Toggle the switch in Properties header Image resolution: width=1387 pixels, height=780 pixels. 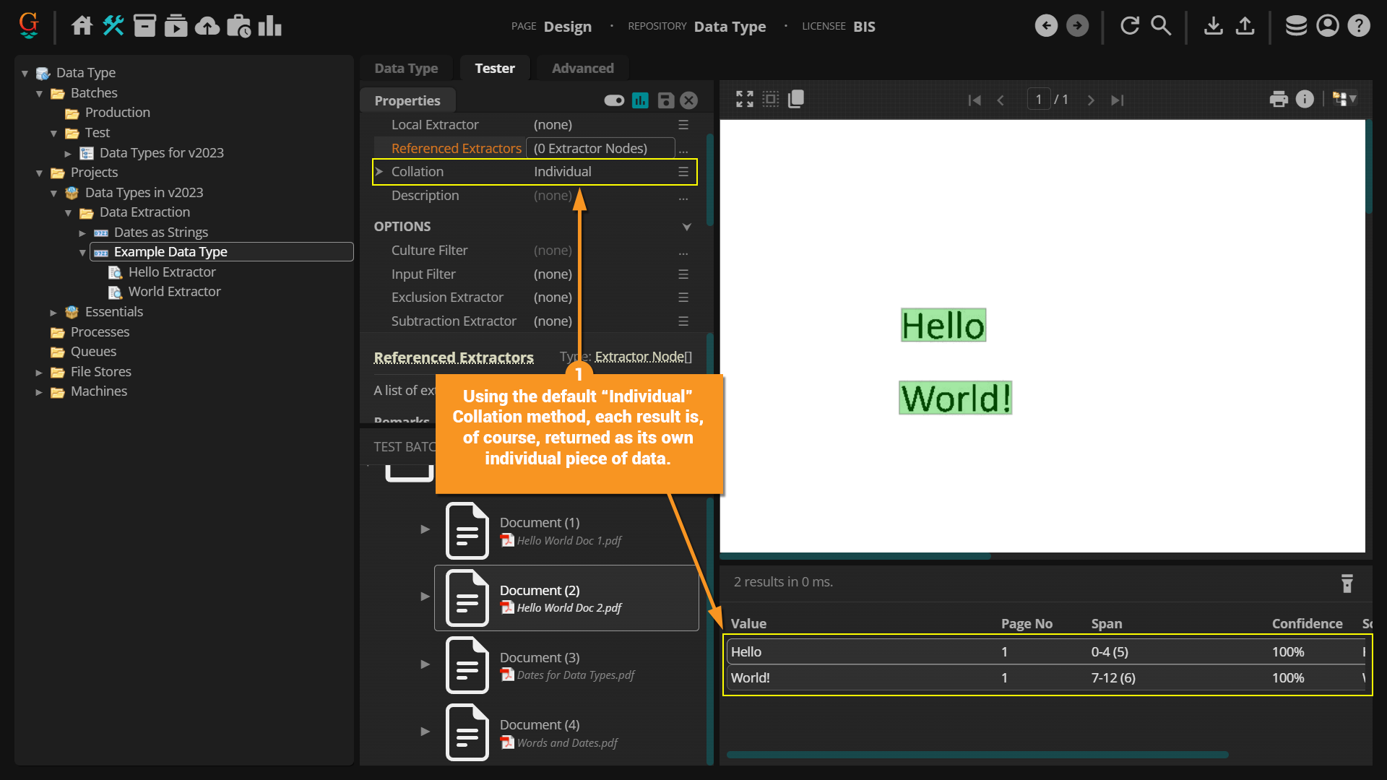point(614,100)
